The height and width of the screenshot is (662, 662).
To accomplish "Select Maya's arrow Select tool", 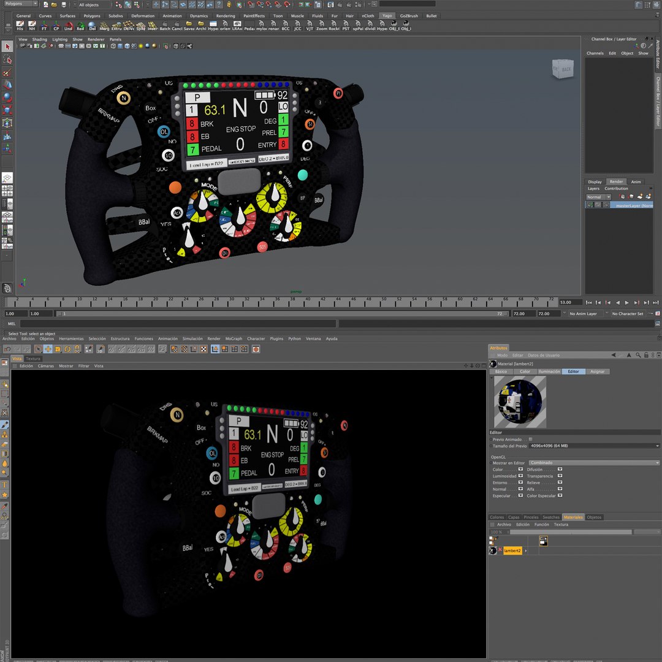I will pyautogui.click(x=7, y=47).
